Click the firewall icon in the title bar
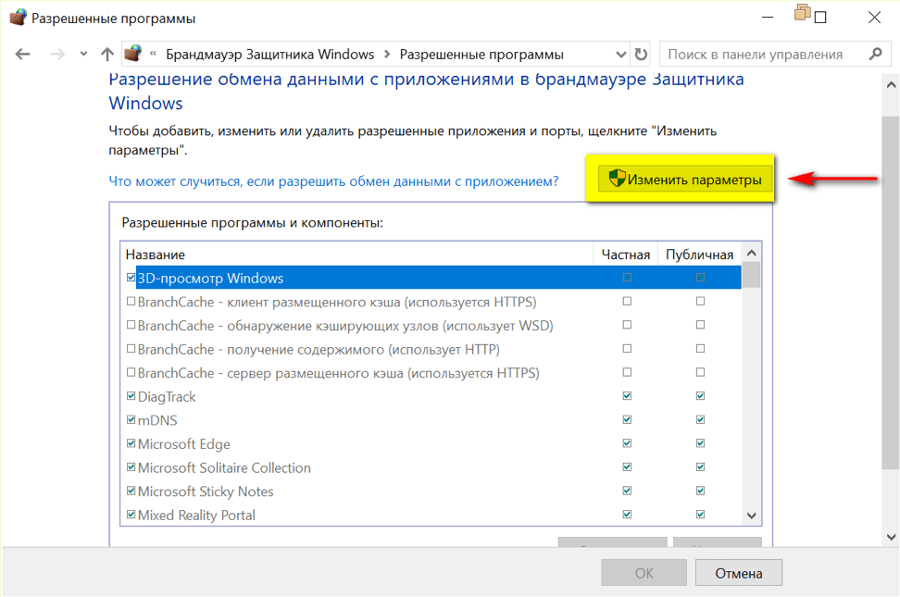Image resolution: width=900 pixels, height=597 pixels. tap(18, 18)
